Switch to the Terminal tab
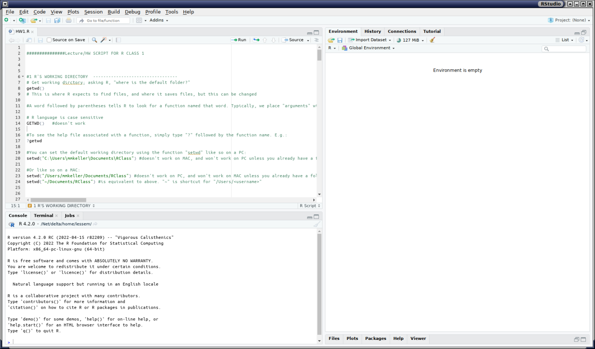The width and height of the screenshot is (595, 349). tap(44, 216)
